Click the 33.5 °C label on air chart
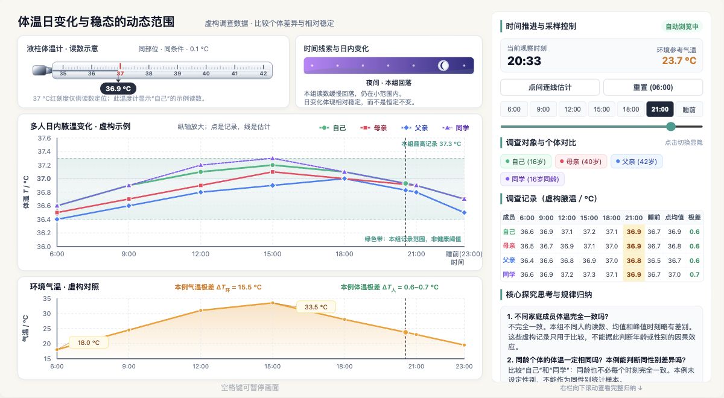Image resolution: width=724 pixels, height=398 pixels. click(316, 307)
